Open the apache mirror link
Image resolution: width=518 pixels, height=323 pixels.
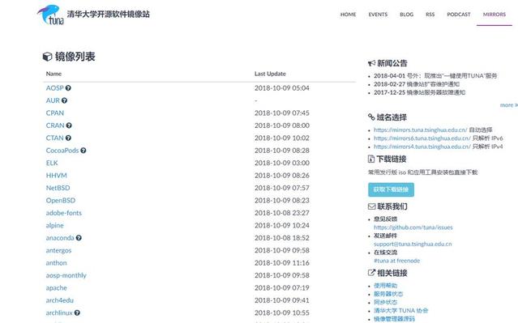(57, 288)
